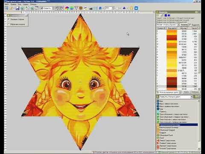Click the blue letter icon before the zoom box
The height and width of the screenshot is (154, 205).
[100, 8]
